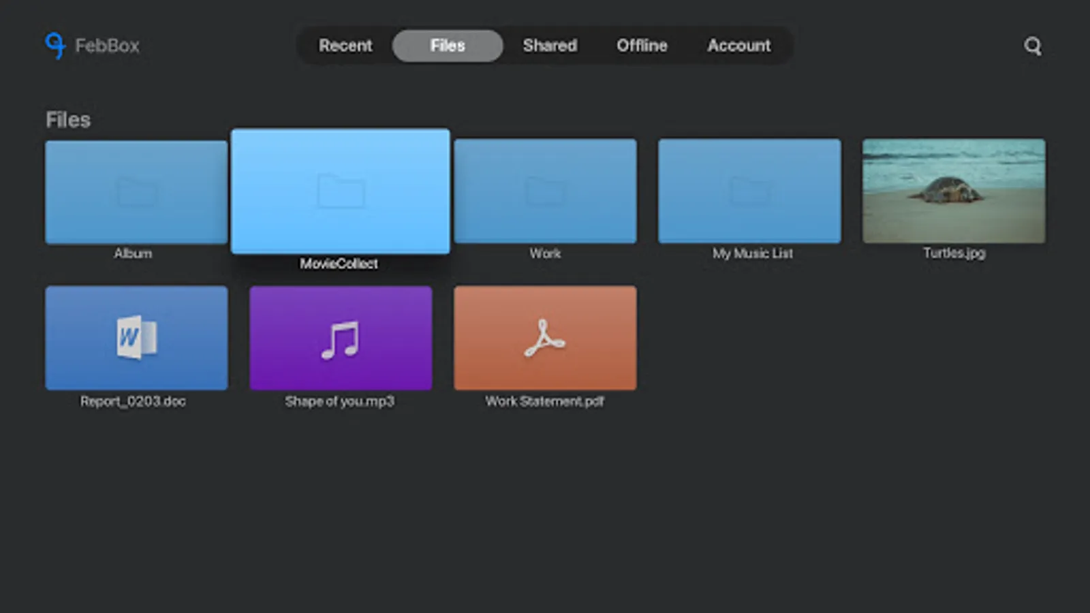1090x613 pixels.
Task: Click the Files section heading
Action: (68, 120)
